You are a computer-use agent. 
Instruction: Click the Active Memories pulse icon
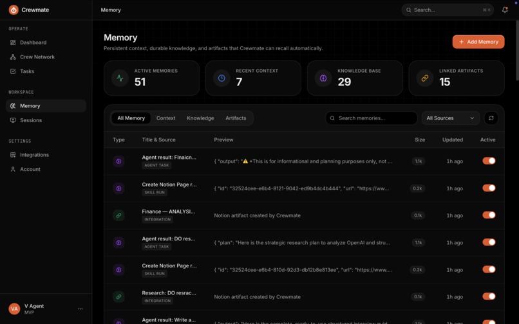pos(120,78)
